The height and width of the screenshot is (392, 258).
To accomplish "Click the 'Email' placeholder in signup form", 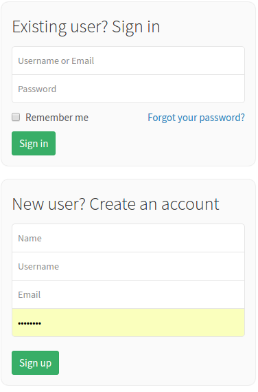I will (30, 295).
